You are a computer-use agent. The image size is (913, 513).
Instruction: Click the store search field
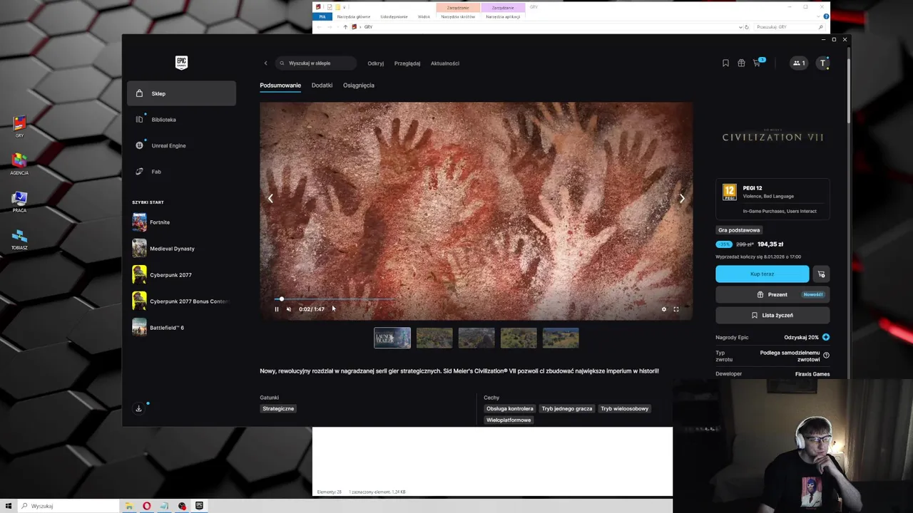point(315,63)
